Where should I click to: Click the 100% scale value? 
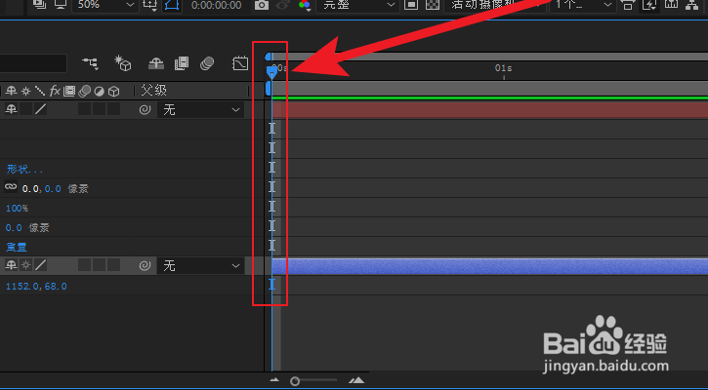click(x=17, y=209)
